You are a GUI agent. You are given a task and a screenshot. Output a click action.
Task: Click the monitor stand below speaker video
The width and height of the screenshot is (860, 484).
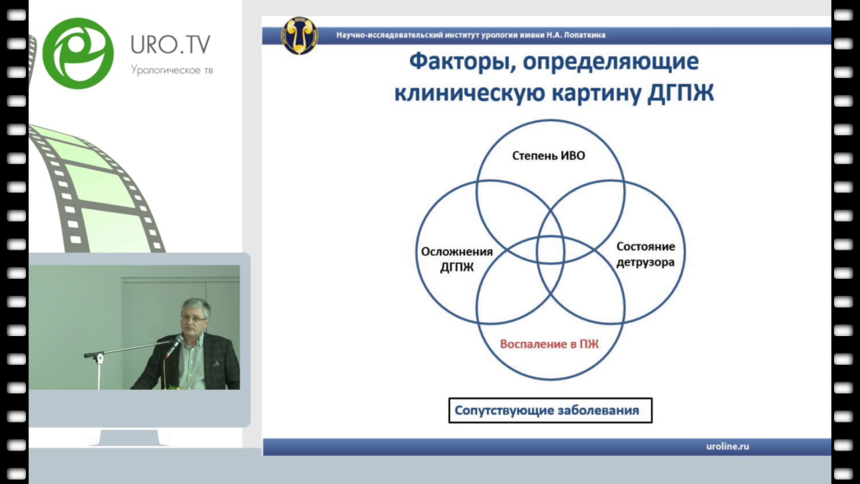tap(136, 438)
